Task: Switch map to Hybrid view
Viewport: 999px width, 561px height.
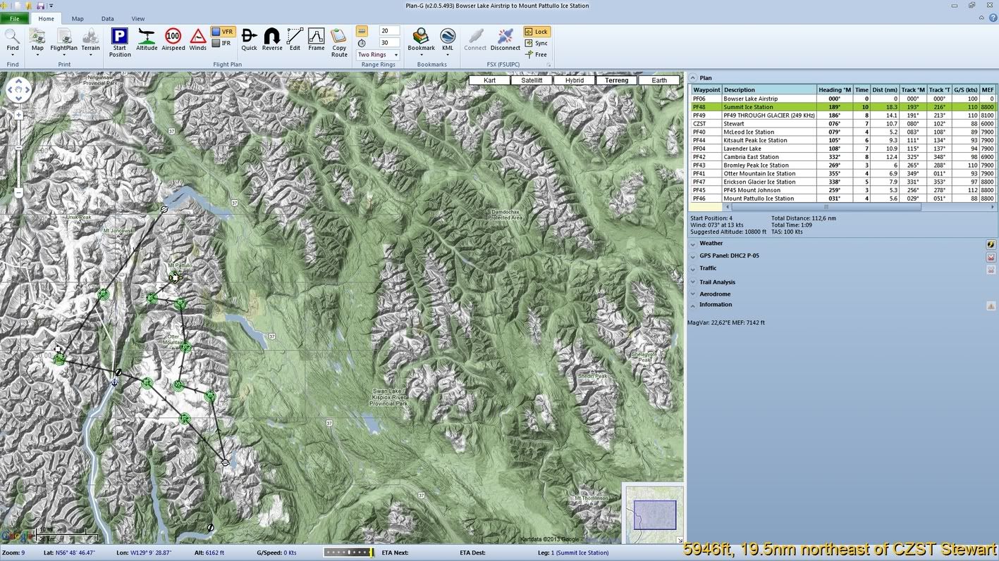Action: click(x=575, y=80)
